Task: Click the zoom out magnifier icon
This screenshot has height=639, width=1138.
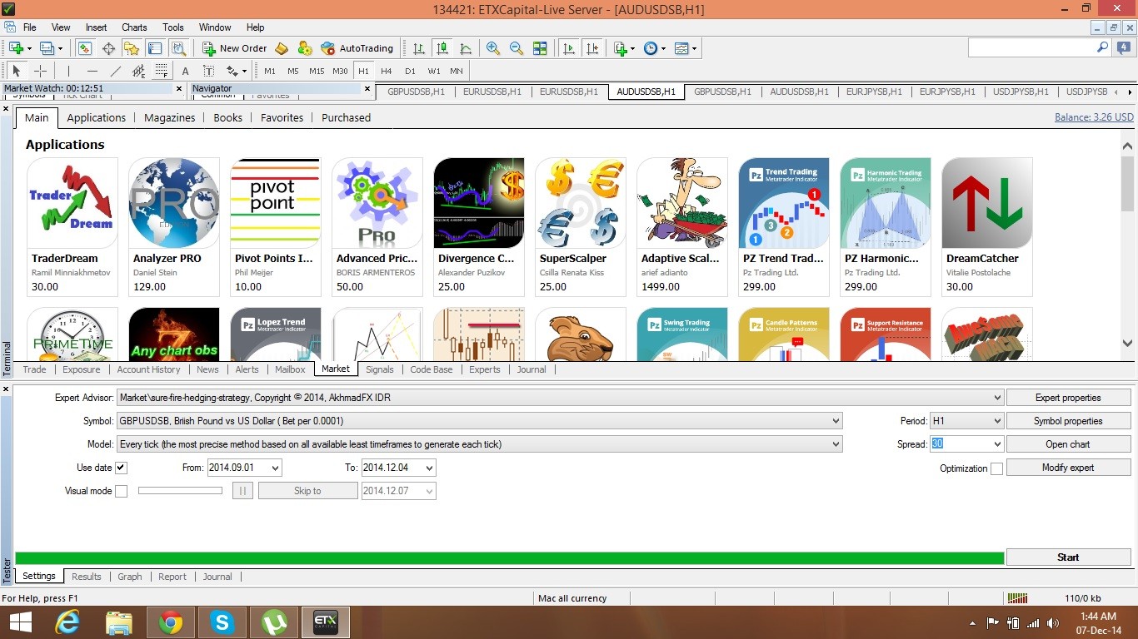Action: 517,48
